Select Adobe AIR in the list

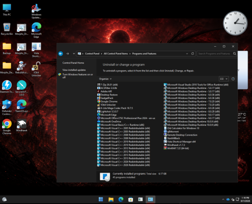105,91
